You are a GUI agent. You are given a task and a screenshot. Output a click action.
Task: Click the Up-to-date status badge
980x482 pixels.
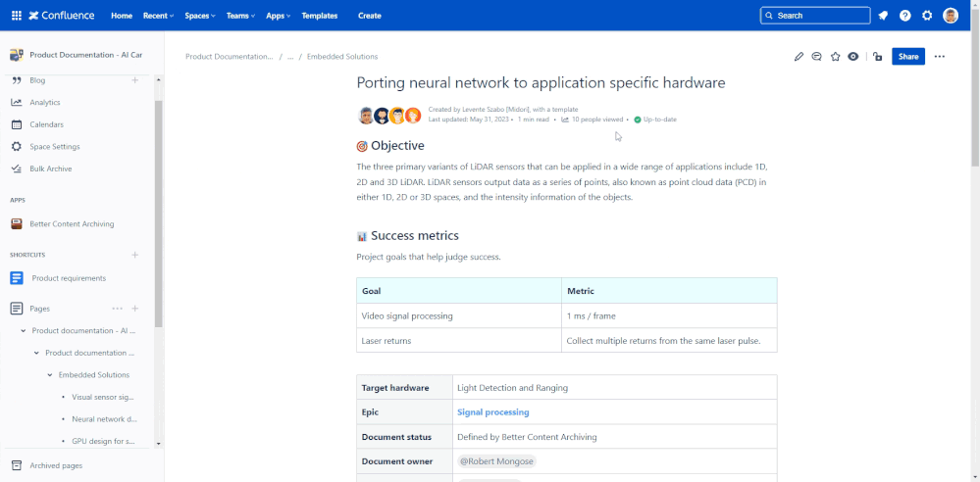[x=655, y=120]
